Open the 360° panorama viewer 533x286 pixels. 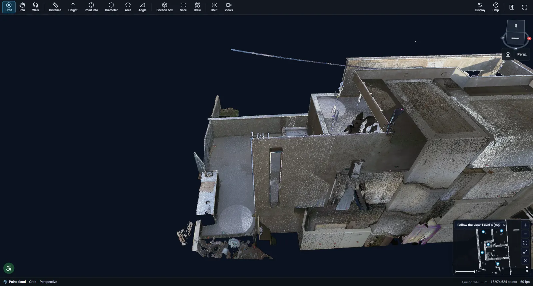[214, 7]
